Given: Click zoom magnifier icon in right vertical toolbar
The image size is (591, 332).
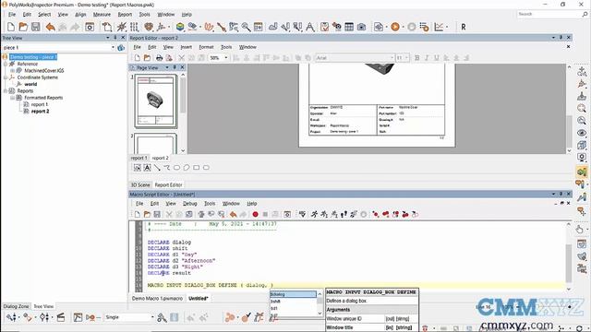Looking at the screenshot, I should [582, 109].
